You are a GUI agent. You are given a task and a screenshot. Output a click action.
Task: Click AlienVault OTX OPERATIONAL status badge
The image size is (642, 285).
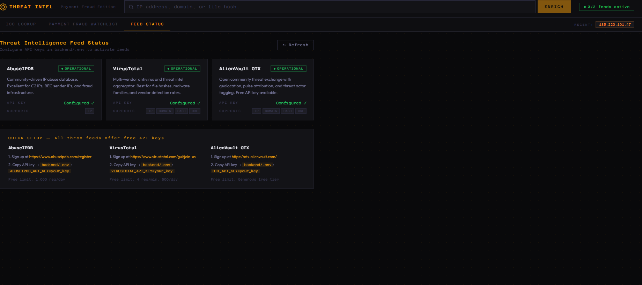point(288,69)
